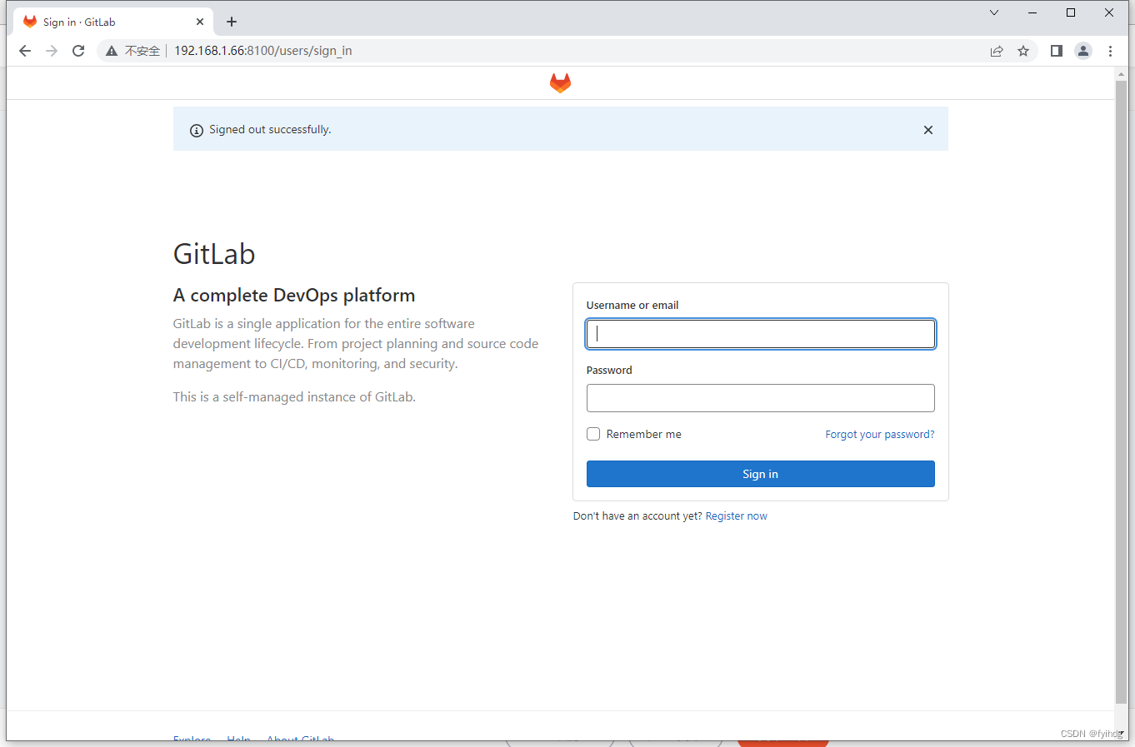Click the browser profile avatar icon
This screenshot has height=747, width=1135.
click(x=1083, y=51)
